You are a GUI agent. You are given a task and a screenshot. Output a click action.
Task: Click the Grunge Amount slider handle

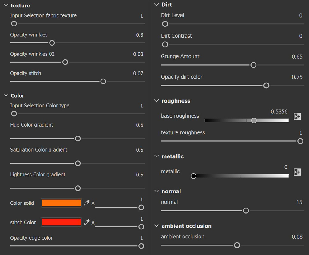253,65
